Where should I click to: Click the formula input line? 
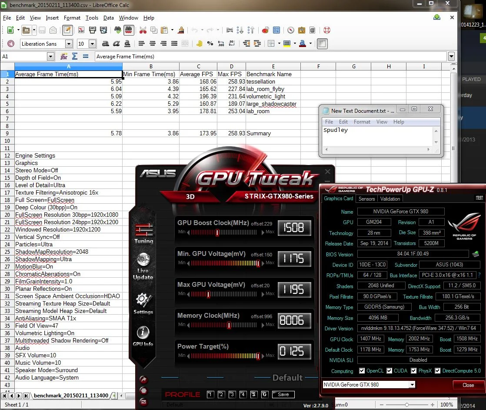pos(270,57)
